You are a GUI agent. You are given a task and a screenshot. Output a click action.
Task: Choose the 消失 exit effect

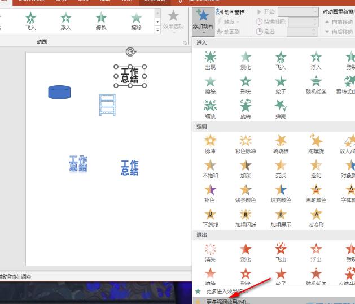click(x=210, y=253)
